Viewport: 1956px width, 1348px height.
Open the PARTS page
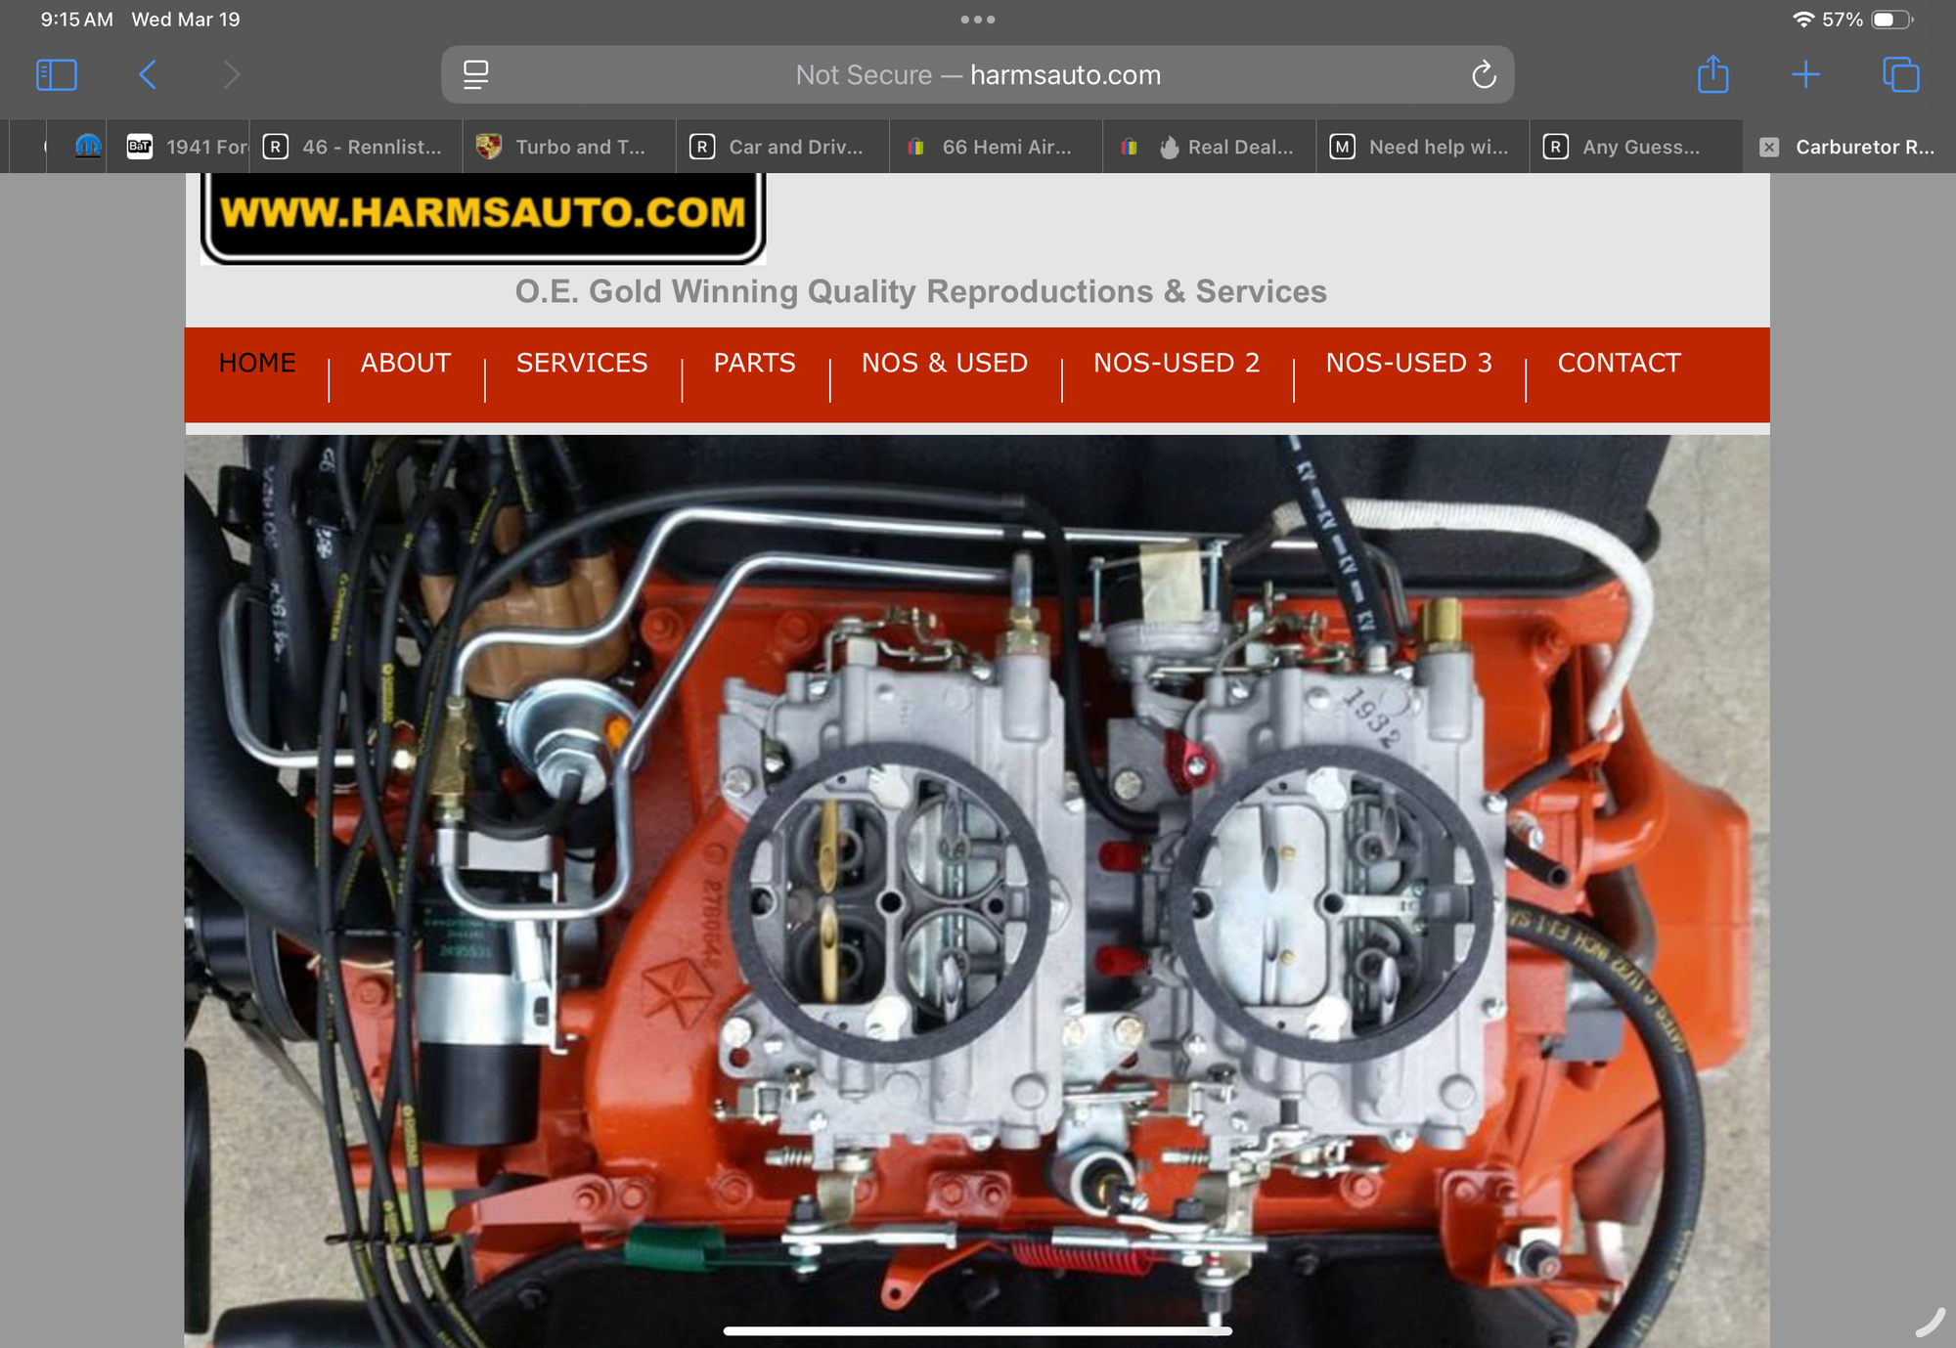coord(754,363)
